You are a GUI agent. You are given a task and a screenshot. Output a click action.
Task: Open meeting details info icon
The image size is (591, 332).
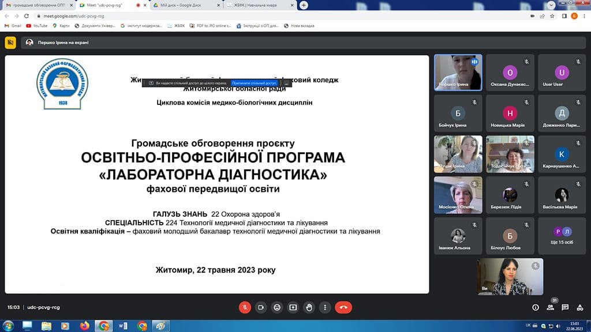[x=535, y=308]
